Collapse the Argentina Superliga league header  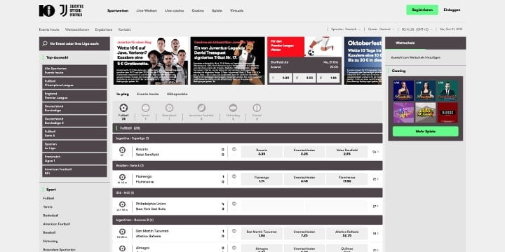[248, 139]
